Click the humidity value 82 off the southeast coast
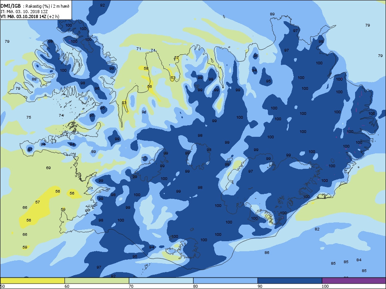This screenshot has width=386, height=289. point(317,229)
